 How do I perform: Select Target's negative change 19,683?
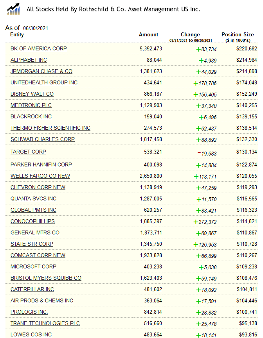coord(207,154)
